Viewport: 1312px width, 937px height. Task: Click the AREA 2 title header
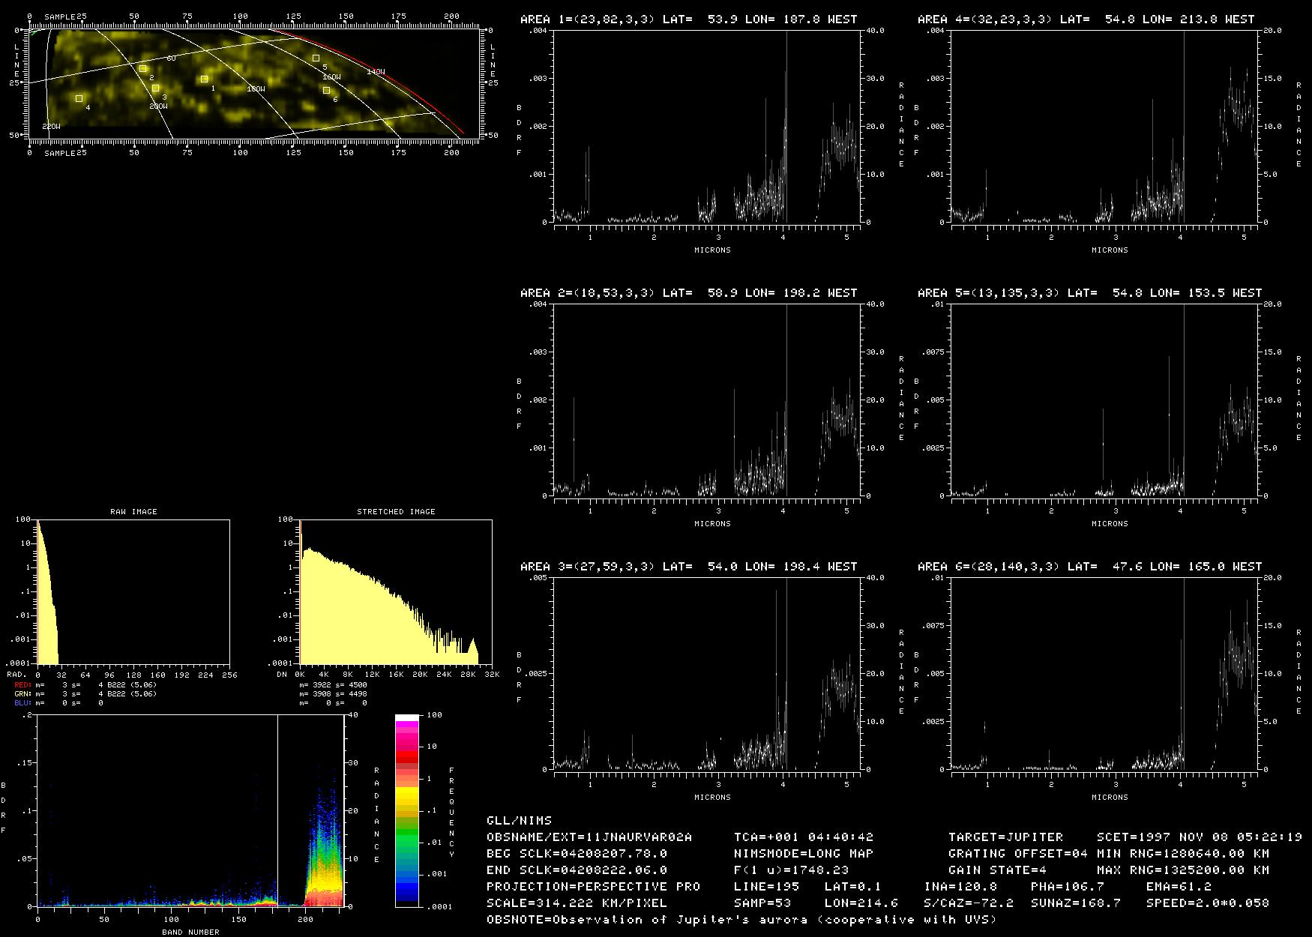click(688, 293)
